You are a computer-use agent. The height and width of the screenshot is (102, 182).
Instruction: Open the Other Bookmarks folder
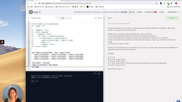pos(174,7)
